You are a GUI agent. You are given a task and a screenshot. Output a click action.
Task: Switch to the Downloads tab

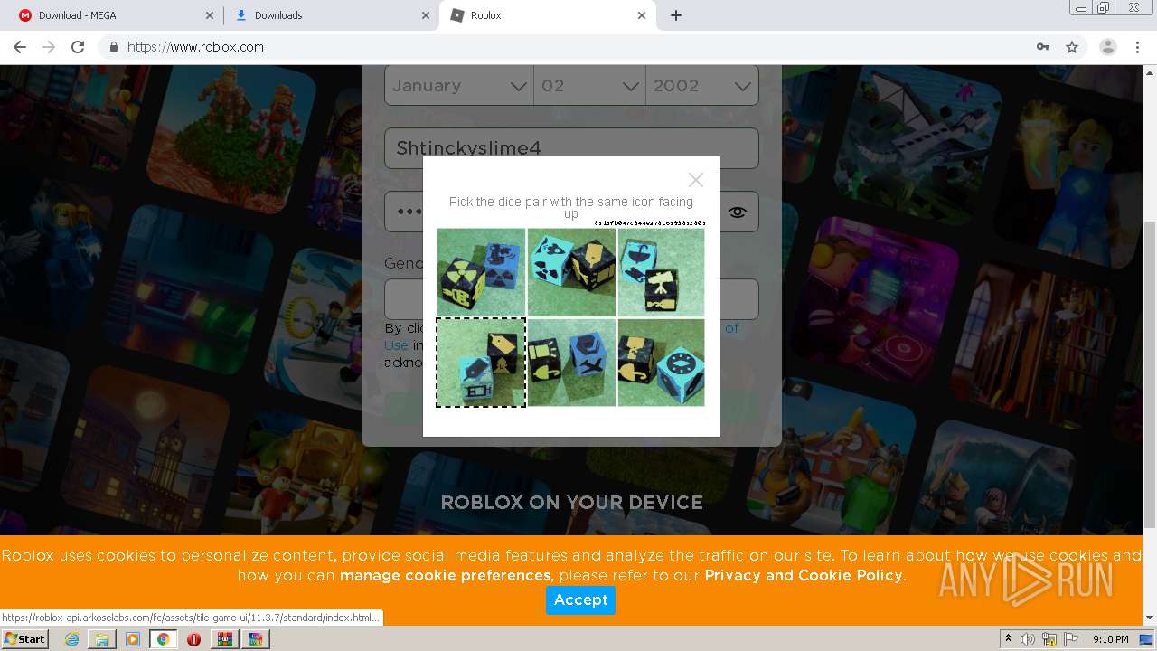(x=331, y=15)
